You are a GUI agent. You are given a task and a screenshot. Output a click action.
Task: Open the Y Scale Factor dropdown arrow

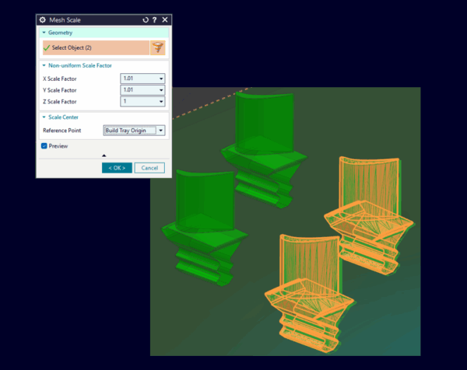161,90
